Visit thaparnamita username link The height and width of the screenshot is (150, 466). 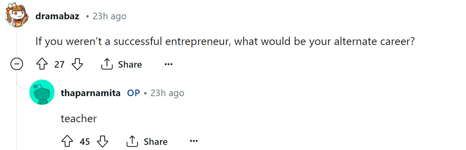point(91,93)
